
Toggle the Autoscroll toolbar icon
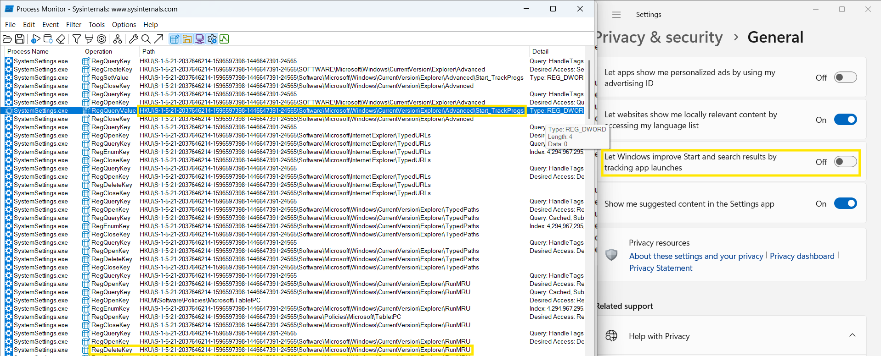tap(48, 39)
